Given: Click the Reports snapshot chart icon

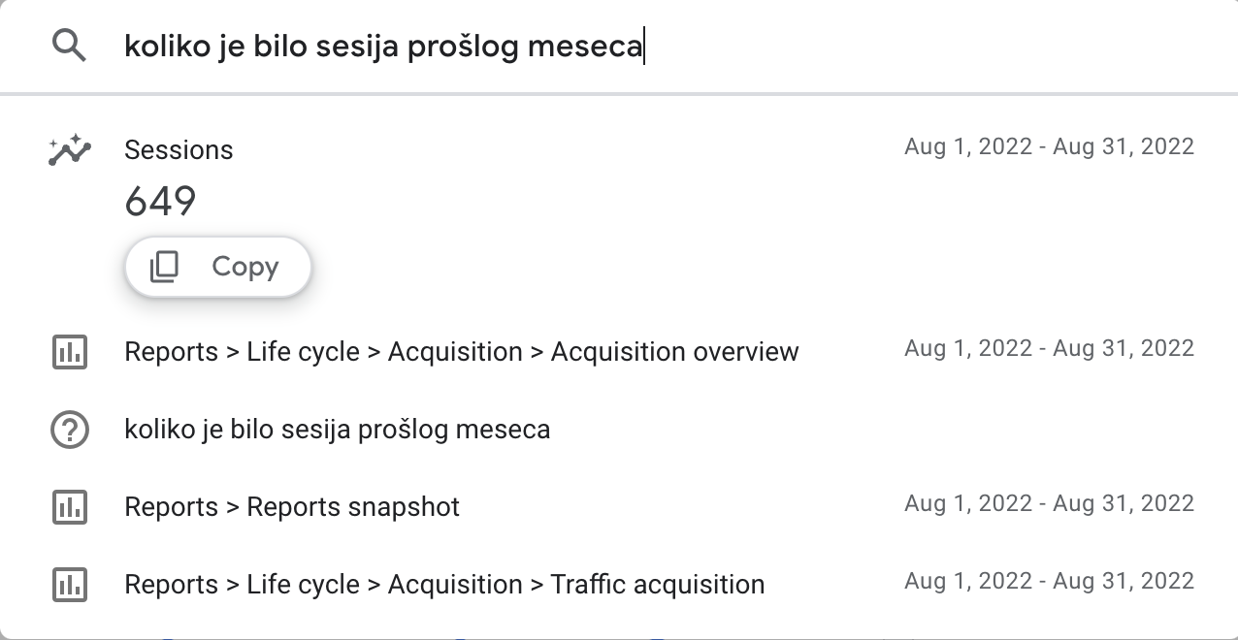Looking at the screenshot, I should tap(69, 507).
